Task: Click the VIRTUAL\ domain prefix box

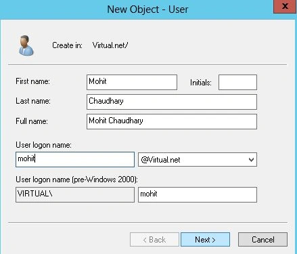Action: click(75, 194)
